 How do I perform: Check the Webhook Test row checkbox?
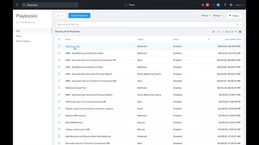tap(59, 46)
